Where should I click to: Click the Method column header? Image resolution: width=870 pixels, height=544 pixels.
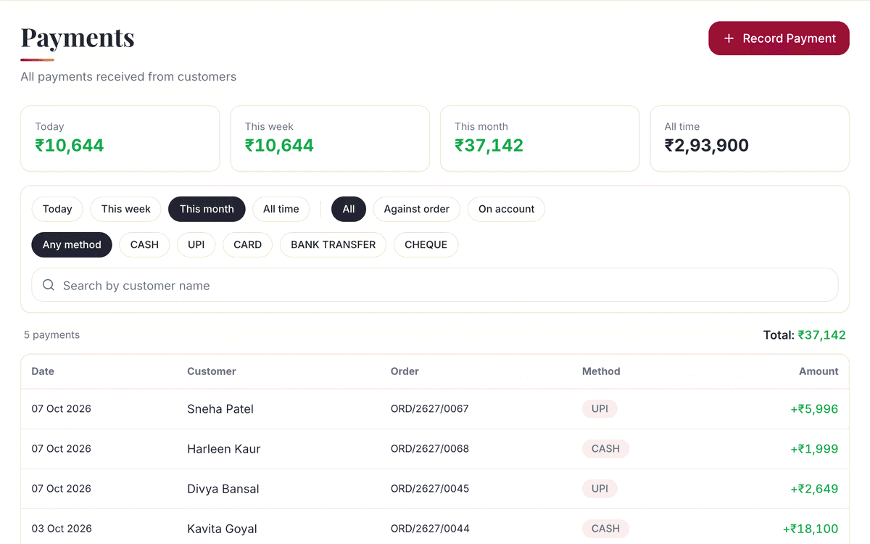tap(601, 371)
